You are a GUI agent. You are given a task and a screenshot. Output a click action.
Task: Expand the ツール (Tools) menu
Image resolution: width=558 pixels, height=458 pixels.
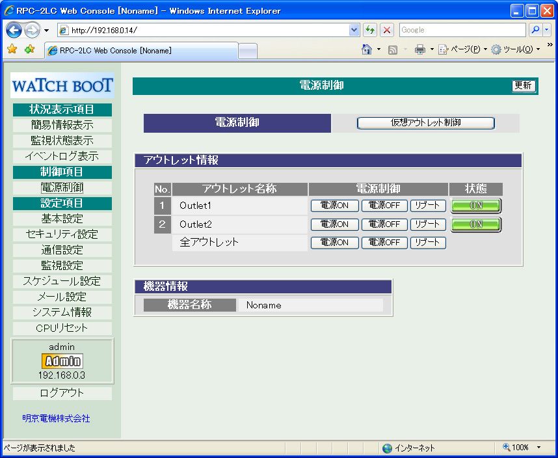pyautogui.click(x=516, y=49)
